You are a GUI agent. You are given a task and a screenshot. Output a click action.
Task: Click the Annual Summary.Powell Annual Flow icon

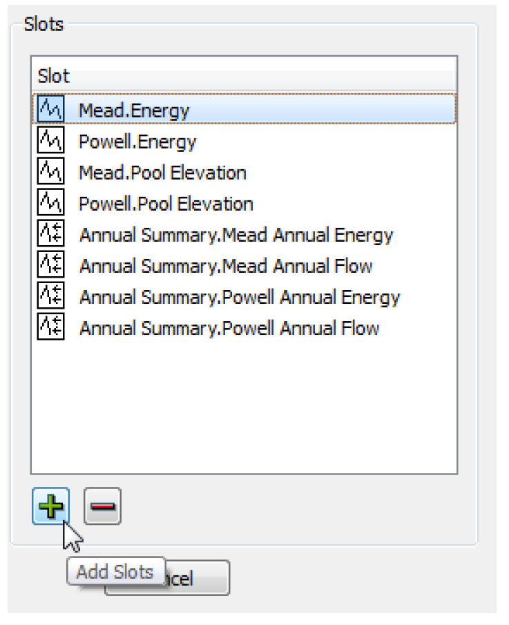(x=50, y=328)
